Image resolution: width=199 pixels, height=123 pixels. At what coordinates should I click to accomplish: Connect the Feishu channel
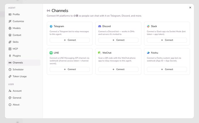167,69
